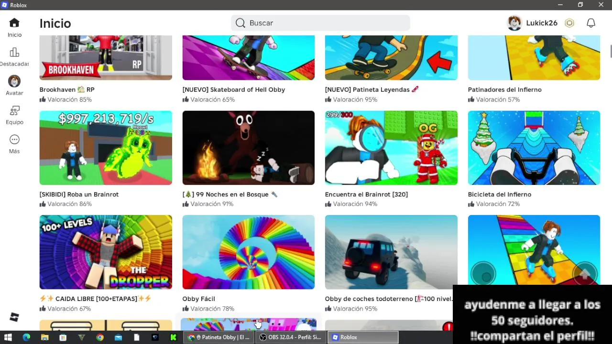612x344 pixels.
Task: Click 'Bicicleta del Infierno' title
Action: 500,194
